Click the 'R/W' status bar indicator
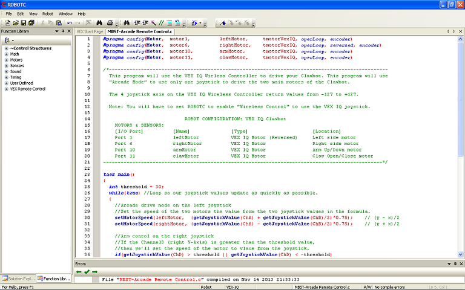The width and height of the screenshot is (465, 290). pyautogui.click(x=368, y=287)
